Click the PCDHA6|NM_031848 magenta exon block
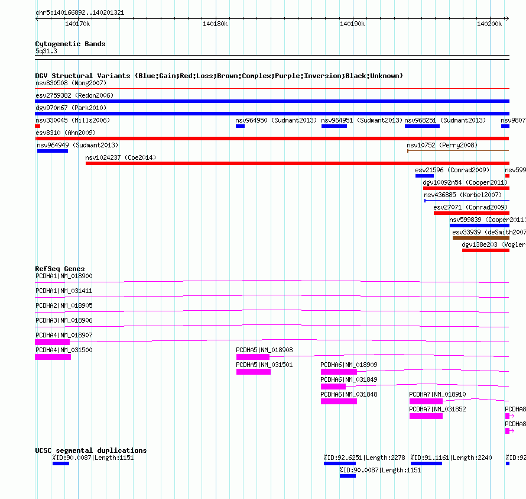The width and height of the screenshot is (526, 499). point(339,401)
